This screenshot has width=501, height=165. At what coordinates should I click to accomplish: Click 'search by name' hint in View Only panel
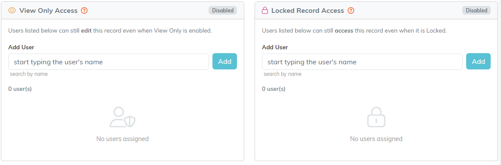tap(29, 74)
